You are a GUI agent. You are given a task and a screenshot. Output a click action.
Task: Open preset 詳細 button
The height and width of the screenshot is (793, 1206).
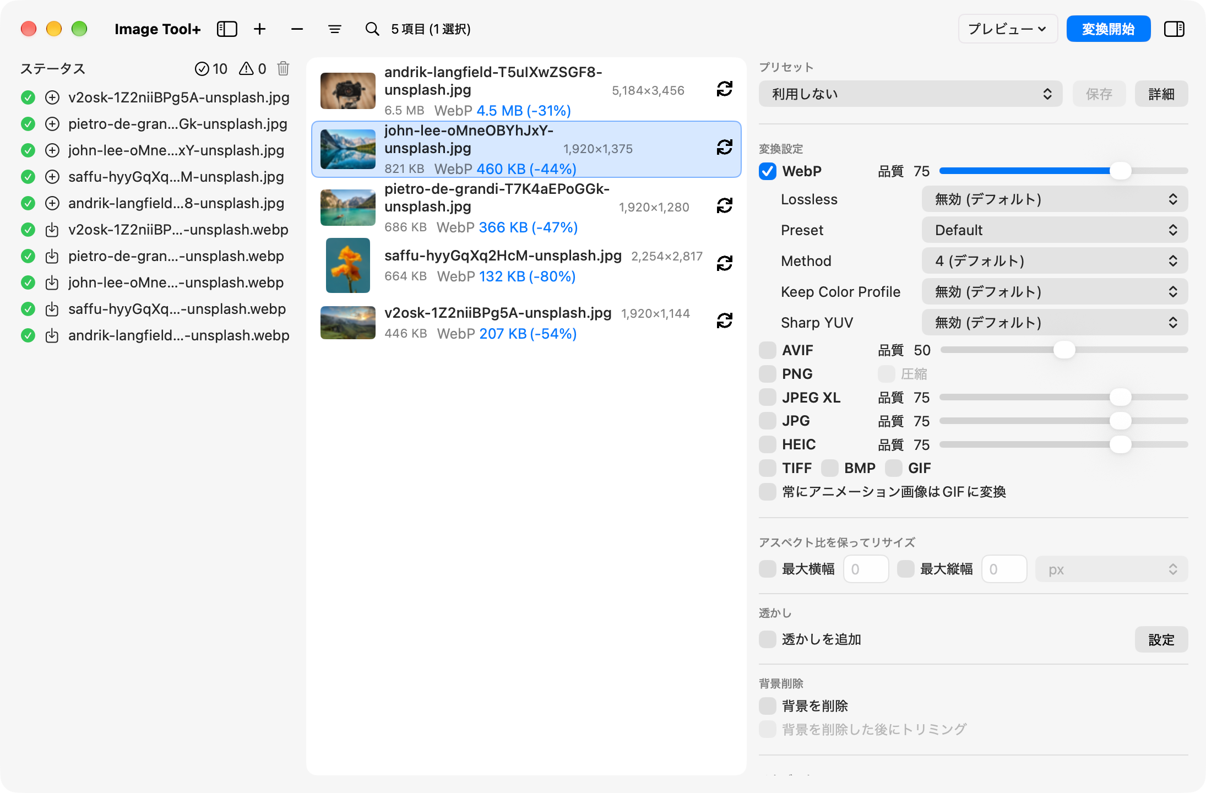click(1161, 94)
